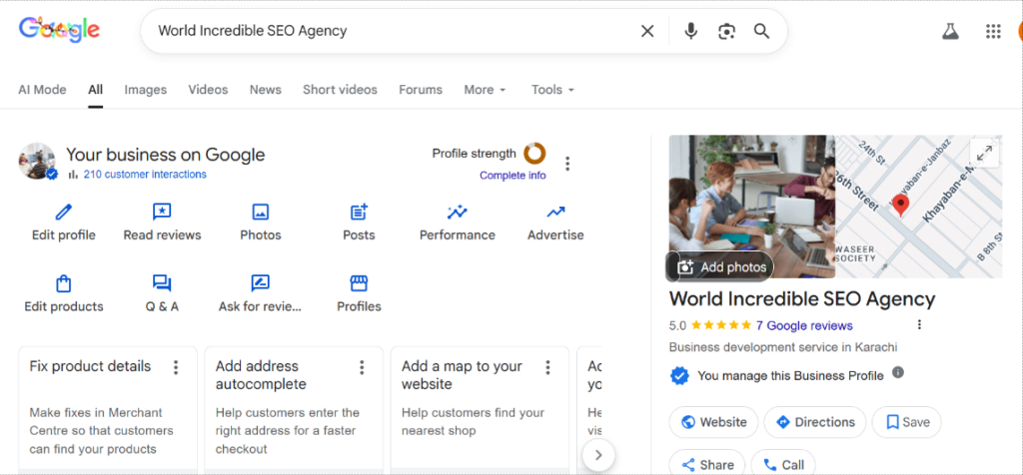
Task: Open three-dot menu on Fix product details card
Action: tap(176, 367)
